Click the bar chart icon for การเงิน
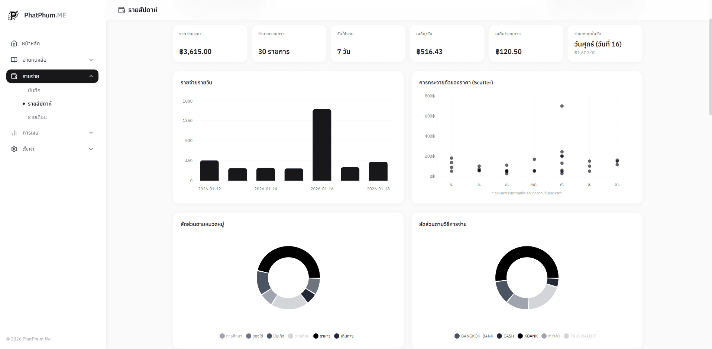The height and width of the screenshot is (349, 712). click(x=14, y=133)
